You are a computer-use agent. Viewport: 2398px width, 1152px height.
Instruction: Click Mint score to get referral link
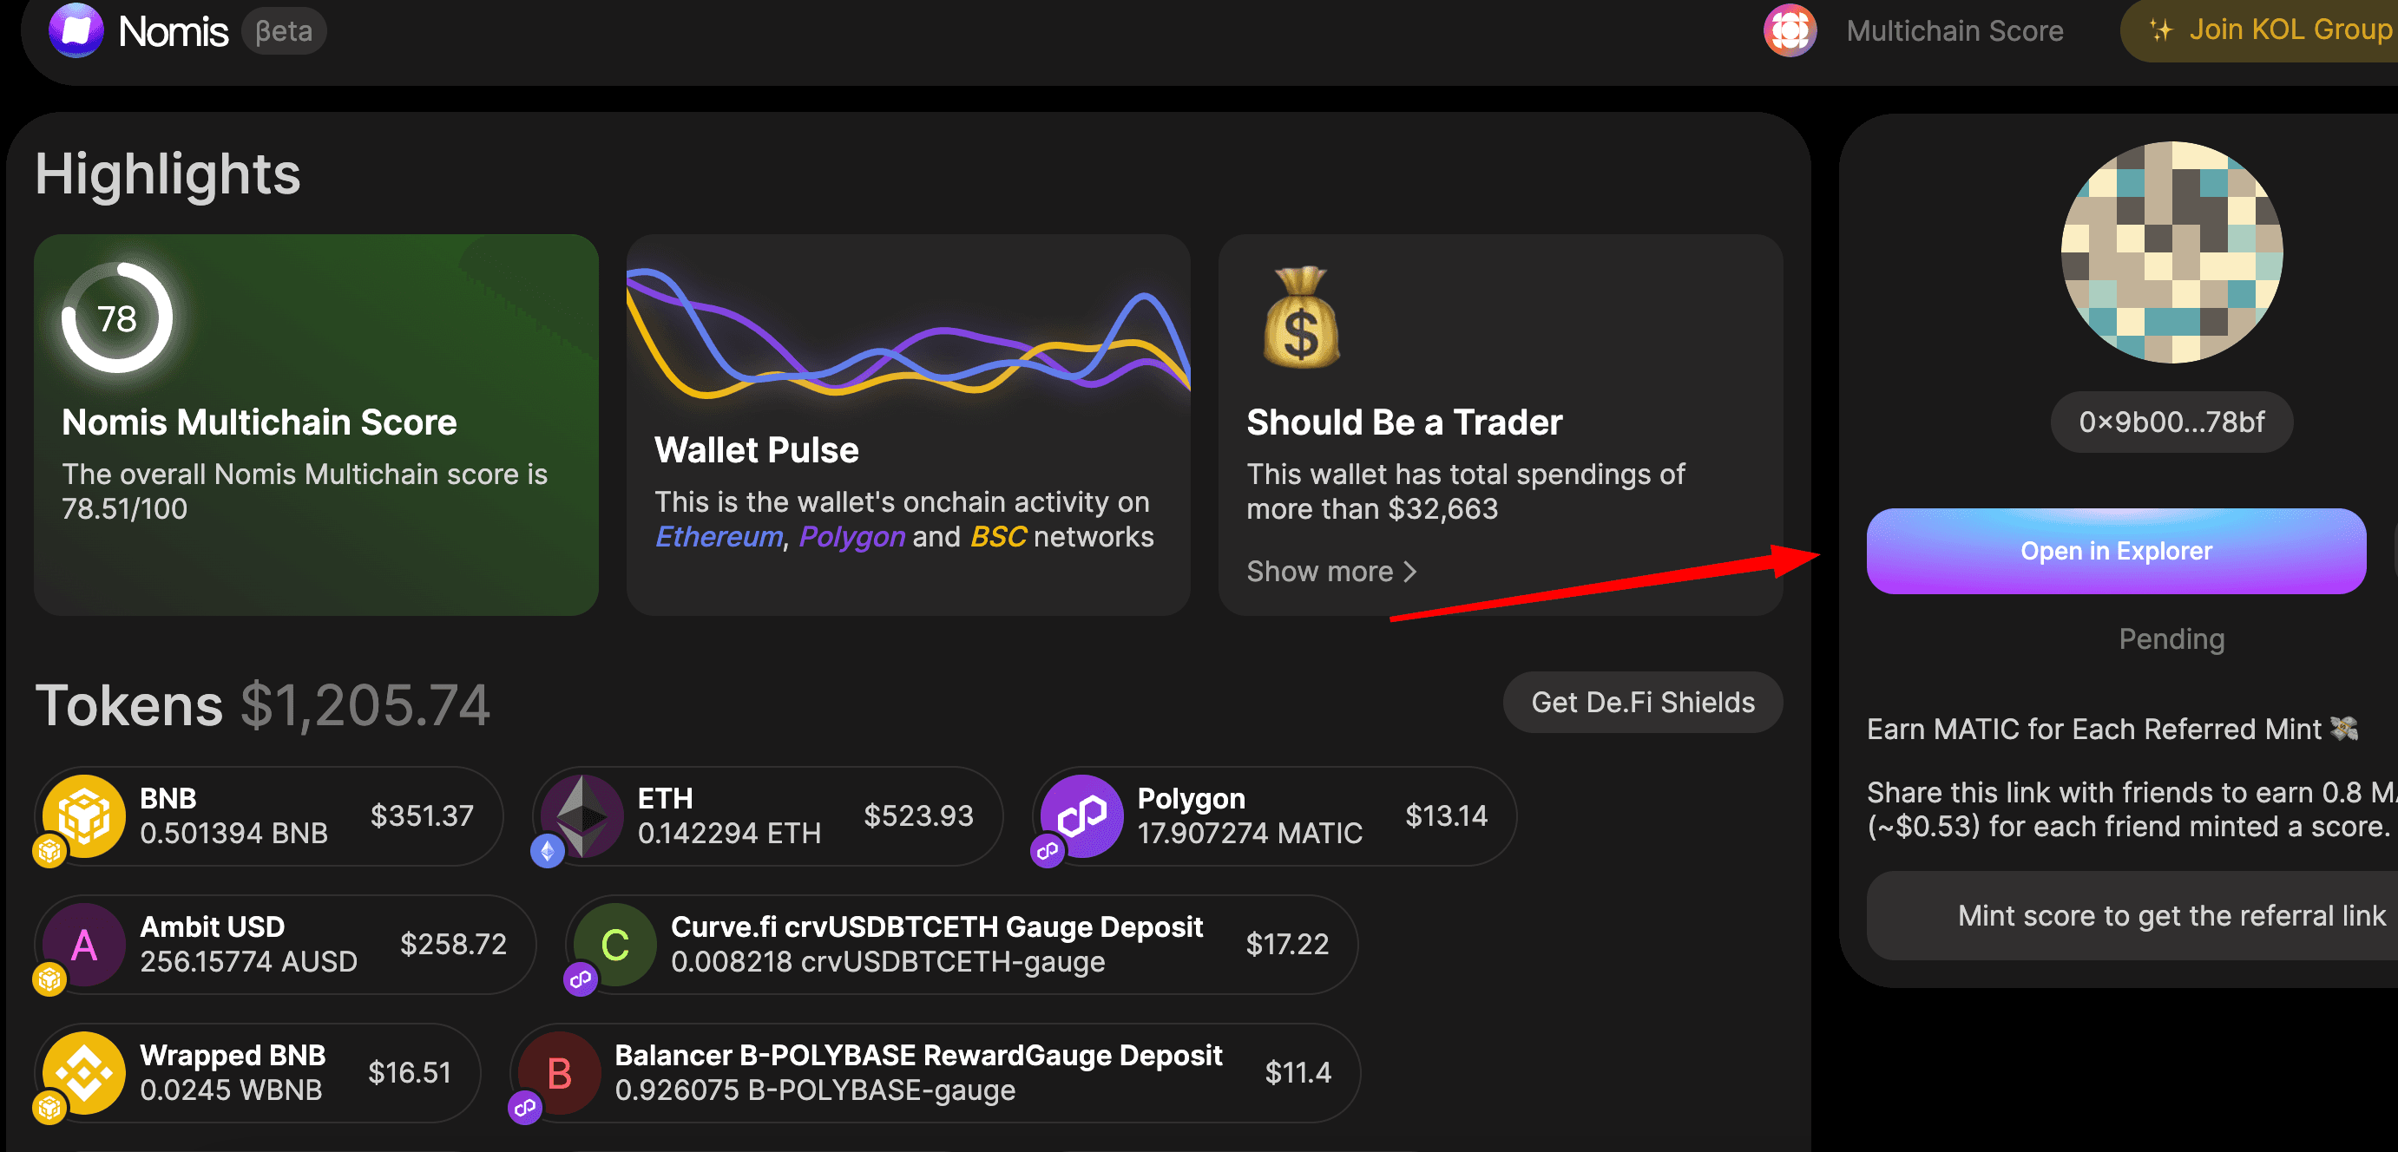[x=2170, y=916]
